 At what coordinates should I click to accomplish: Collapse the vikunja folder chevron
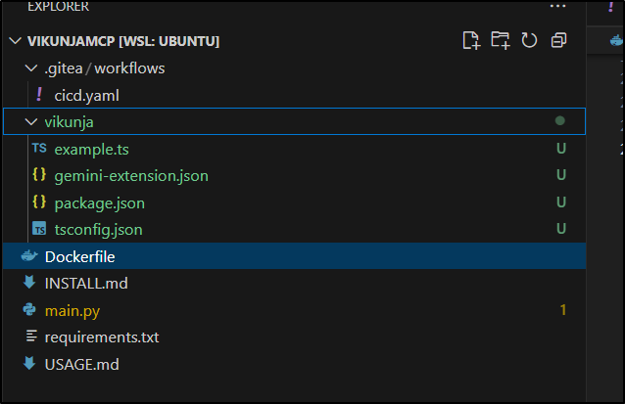[29, 122]
